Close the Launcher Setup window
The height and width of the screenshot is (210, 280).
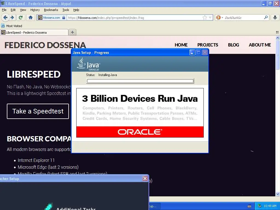pyautogui.click(x=145, y=178)
